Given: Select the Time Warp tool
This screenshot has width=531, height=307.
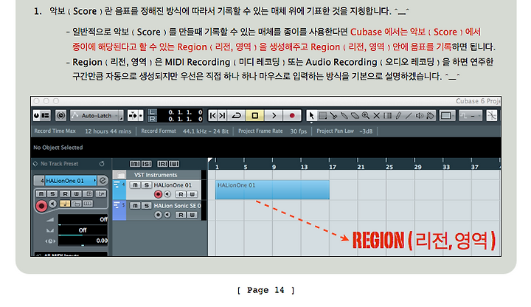Looking at the screenshot, I should [x=387, y=116].
